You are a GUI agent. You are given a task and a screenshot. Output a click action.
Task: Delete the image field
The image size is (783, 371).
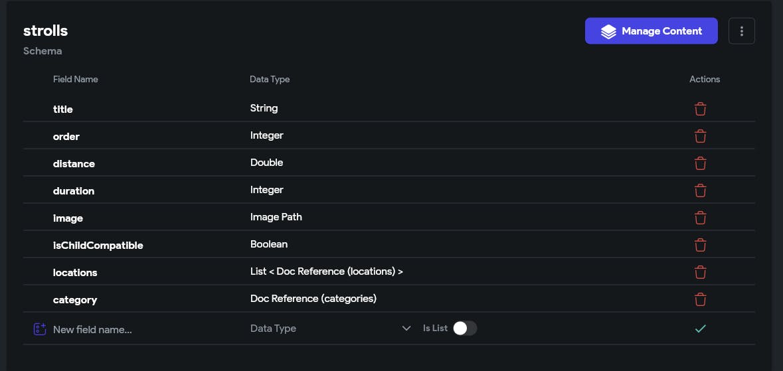tap(700, 218)
